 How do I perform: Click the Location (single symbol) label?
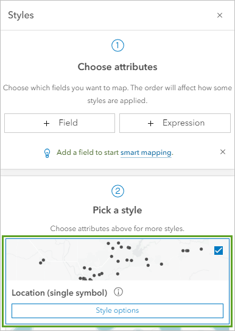(x=60, y=293)
